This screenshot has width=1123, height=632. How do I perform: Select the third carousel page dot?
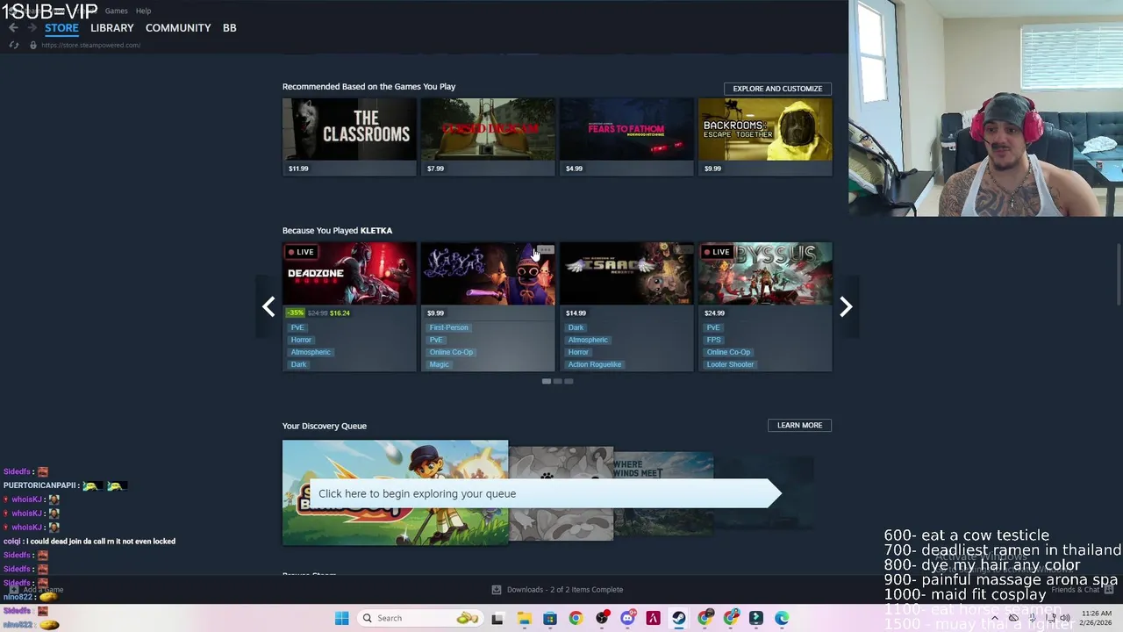[569, 381]
